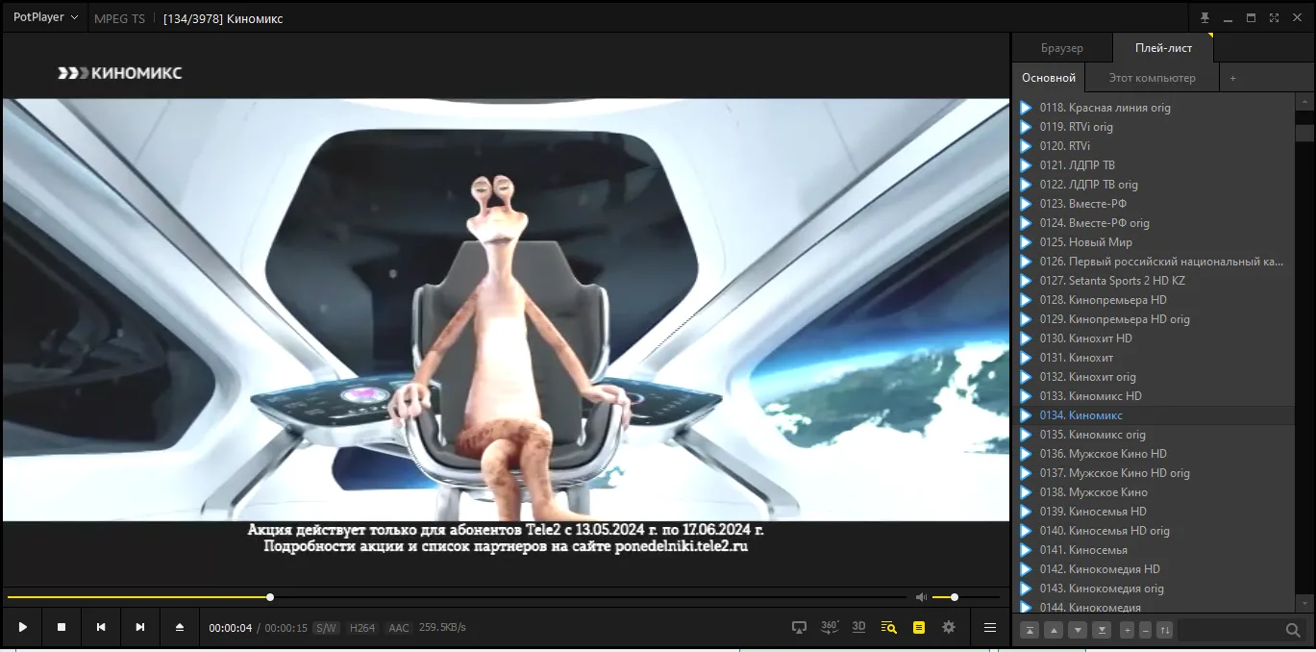This screenshot has width=1316, height=652.
Task: Click the playlist scrollbar thumb
Action: 1304,133
